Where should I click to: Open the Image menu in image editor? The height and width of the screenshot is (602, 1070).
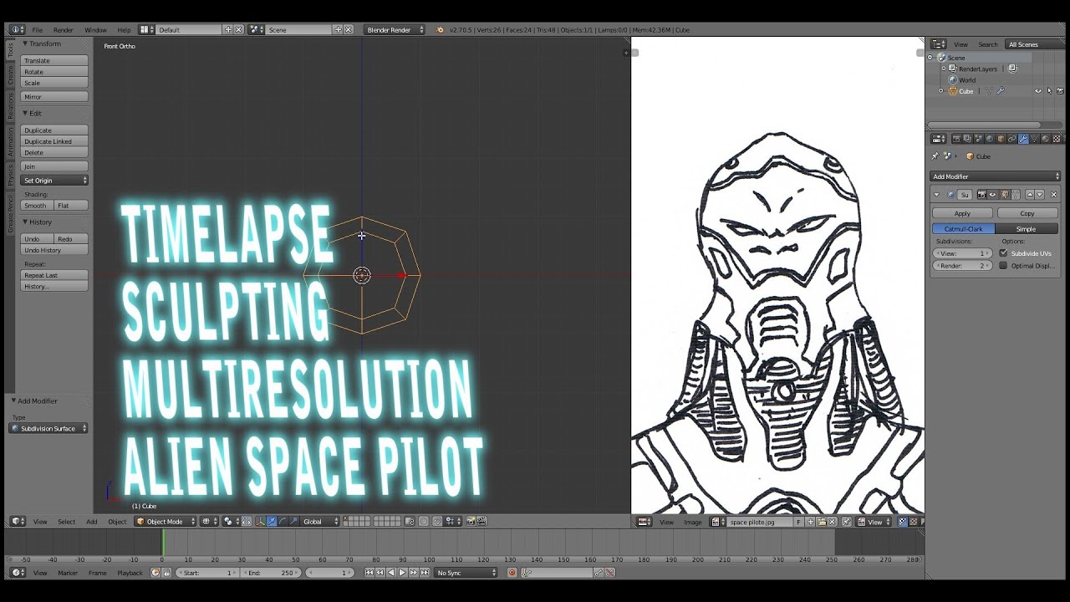click(x=693, y=522)
